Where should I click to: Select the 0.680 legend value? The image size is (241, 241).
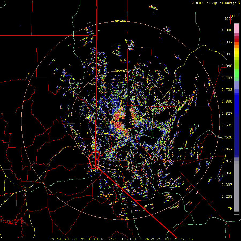coord(227,101)
